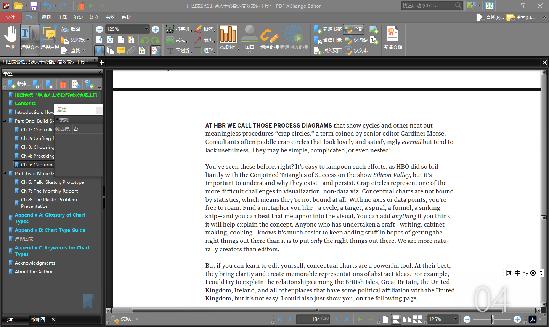
Task: Select the Underline (下划线) tool
Action: tap(178, 51)
